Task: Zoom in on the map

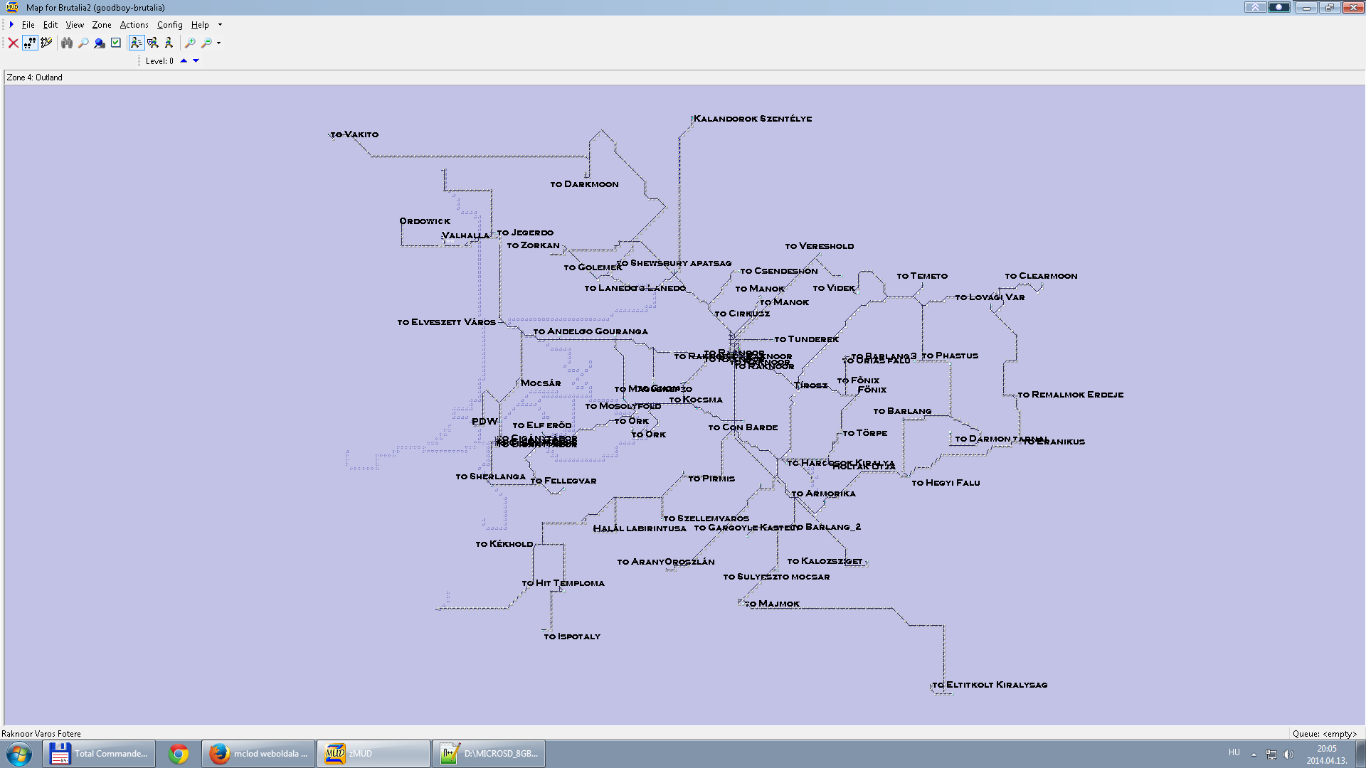Action: (x=190, y=43)
